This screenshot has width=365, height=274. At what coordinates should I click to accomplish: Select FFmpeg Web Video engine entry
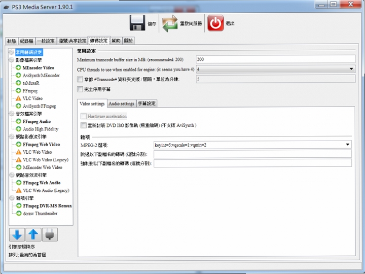(x=42, y=144)
